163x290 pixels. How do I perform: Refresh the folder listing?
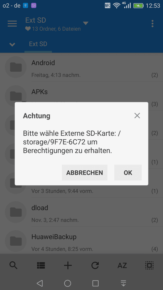coord(95,265)
